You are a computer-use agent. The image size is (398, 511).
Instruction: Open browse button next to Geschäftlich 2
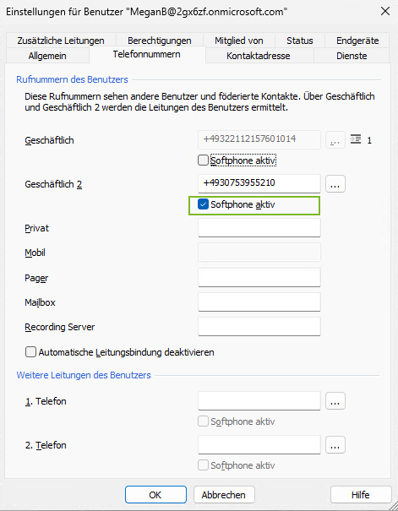pyautogui.click(x=335, y=184)
